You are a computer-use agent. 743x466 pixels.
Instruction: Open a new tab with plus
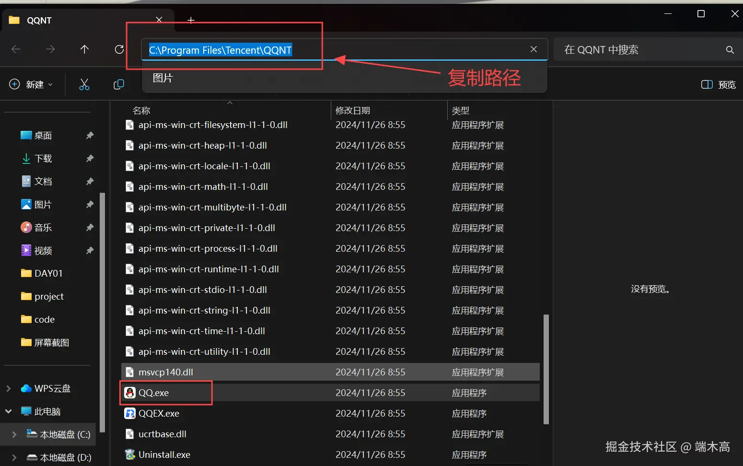pos(191,20)
